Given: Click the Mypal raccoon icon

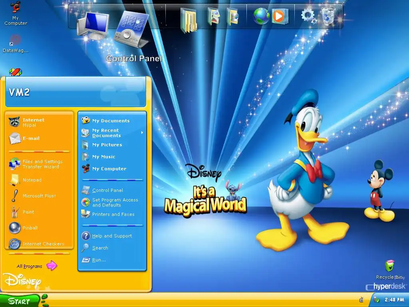Looking at the screenshot, I should [x=14, y=122].
